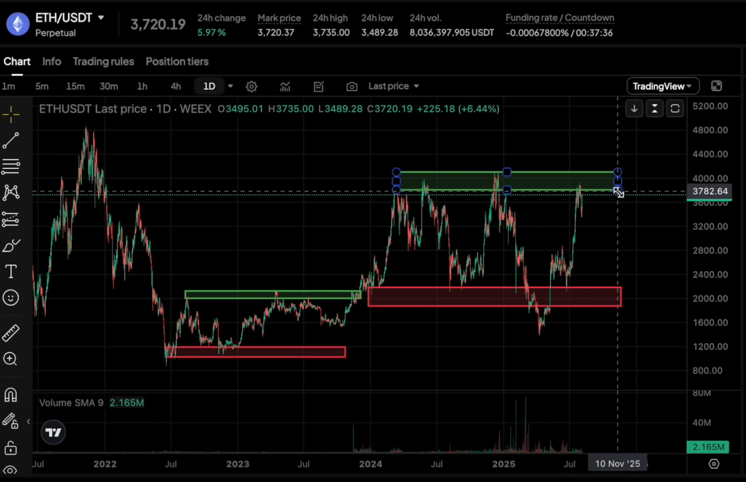Click the collapse pane hourglass icon
Image resolution: width=746 pixels, height=482 pixels.
point(655,109)
